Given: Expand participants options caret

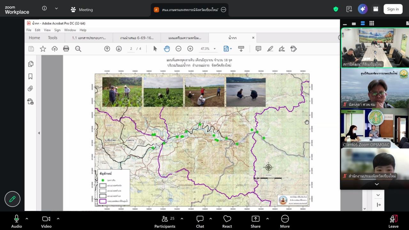Looking at the screenshot, I should tap(182, 219).
